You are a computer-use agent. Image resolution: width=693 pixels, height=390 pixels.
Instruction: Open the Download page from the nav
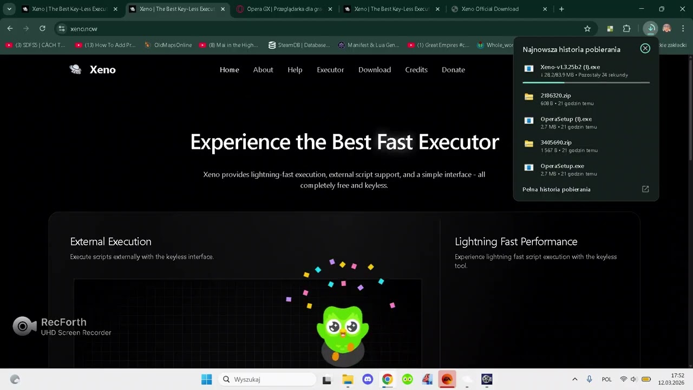pos(375,70)
